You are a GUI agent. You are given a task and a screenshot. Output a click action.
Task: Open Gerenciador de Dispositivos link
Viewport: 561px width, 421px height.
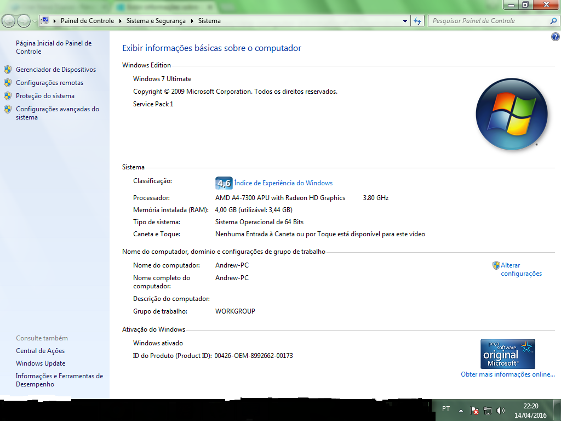click(56, 70)
